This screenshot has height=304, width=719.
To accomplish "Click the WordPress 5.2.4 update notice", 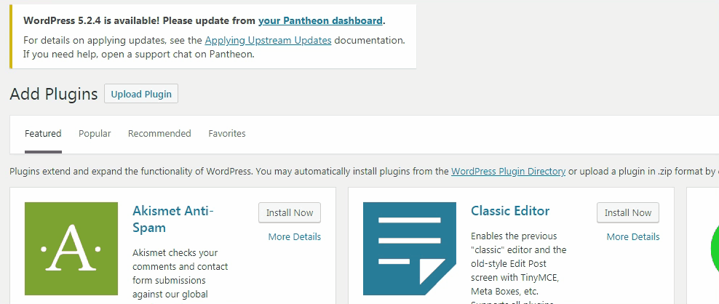I will pyautogui.click(x=213, y=36).
